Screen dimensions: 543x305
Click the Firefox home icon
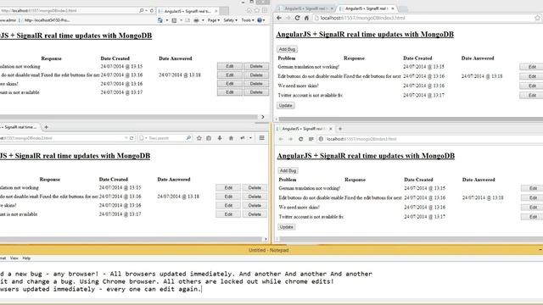231,138
